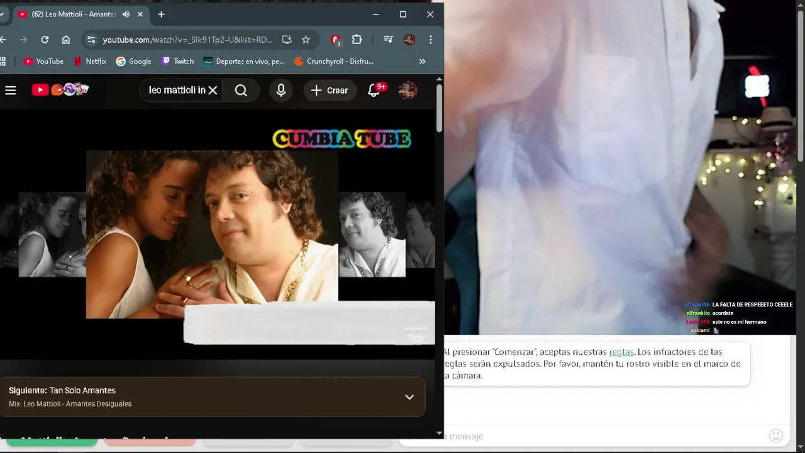Viewport: 805px width, 453px height.
Task: Open Deportes en vivo bookmark
Action: coord(244,61)
